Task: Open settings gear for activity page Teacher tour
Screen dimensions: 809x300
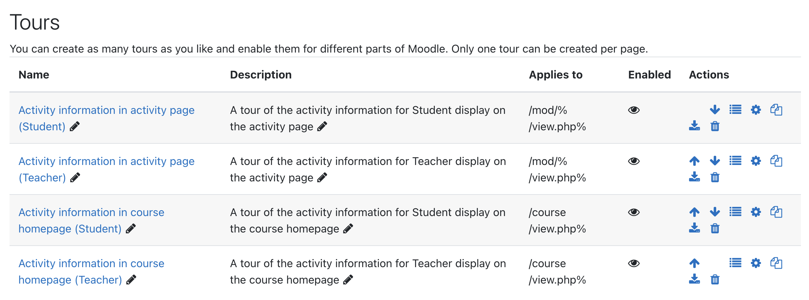Action: coord(756,161)
